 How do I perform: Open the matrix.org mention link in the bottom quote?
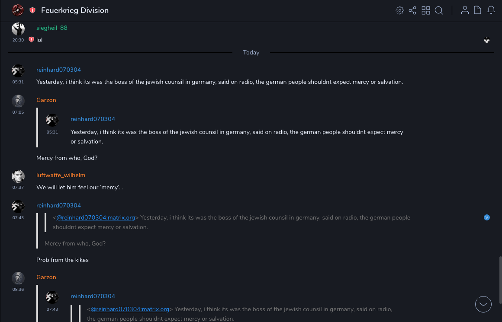point(130,309)
